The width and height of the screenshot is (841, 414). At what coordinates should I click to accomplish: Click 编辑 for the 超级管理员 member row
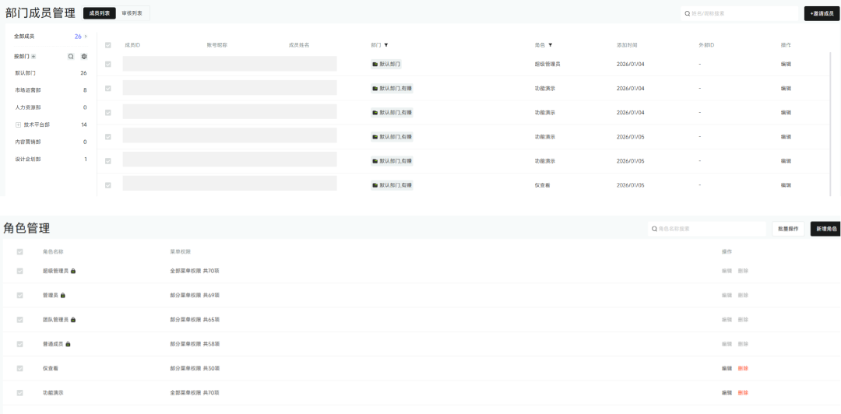click(x=786, y=64)
